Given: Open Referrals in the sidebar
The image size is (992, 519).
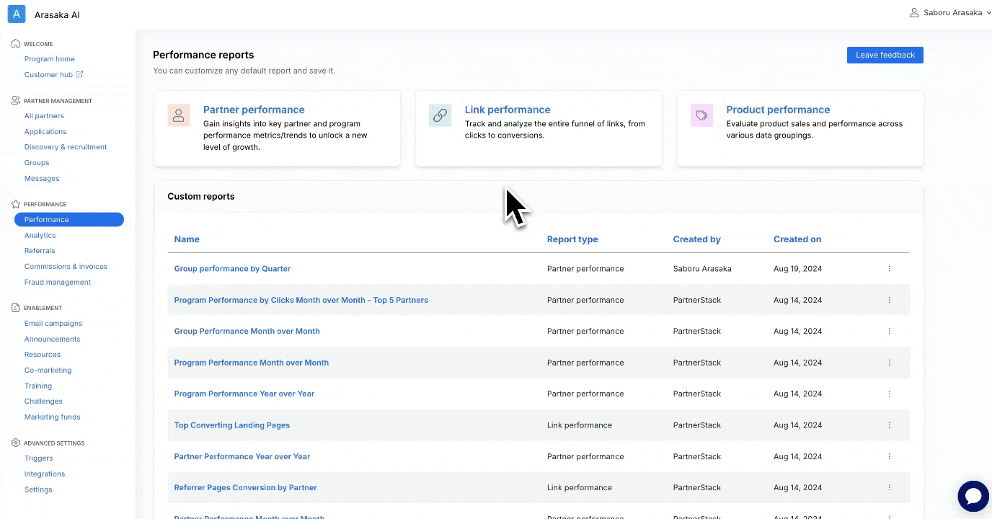Looking at the screenshot, I should tap(40, 251).
